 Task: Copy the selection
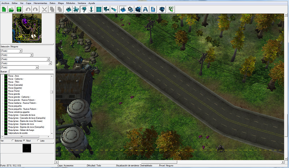tap(52, 9)
